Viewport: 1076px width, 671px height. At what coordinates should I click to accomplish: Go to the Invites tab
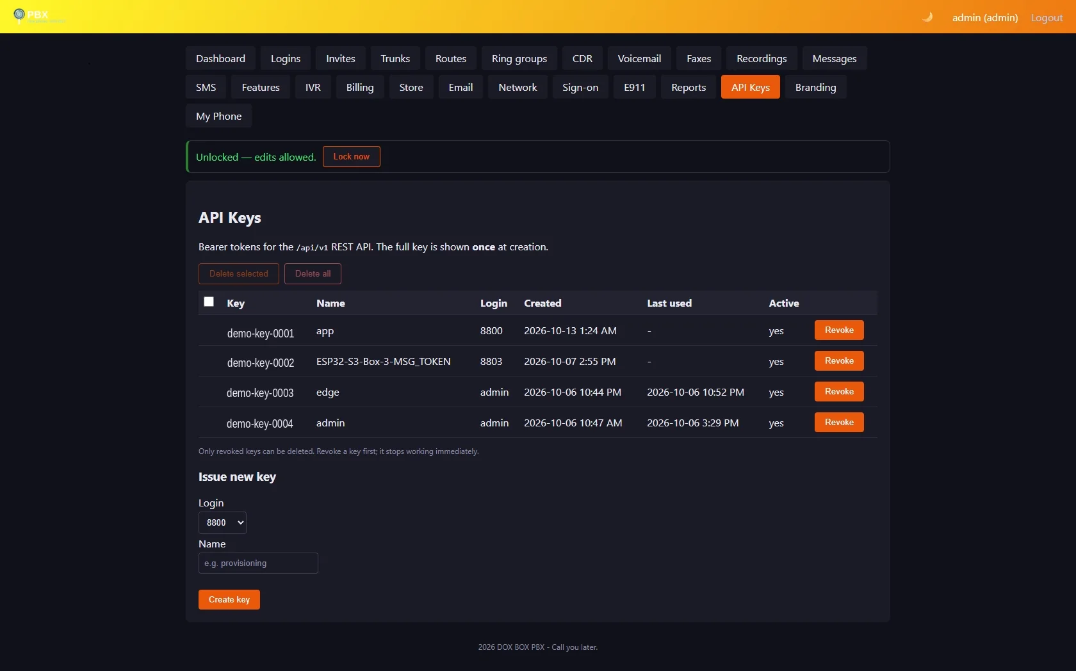[341, 58]
